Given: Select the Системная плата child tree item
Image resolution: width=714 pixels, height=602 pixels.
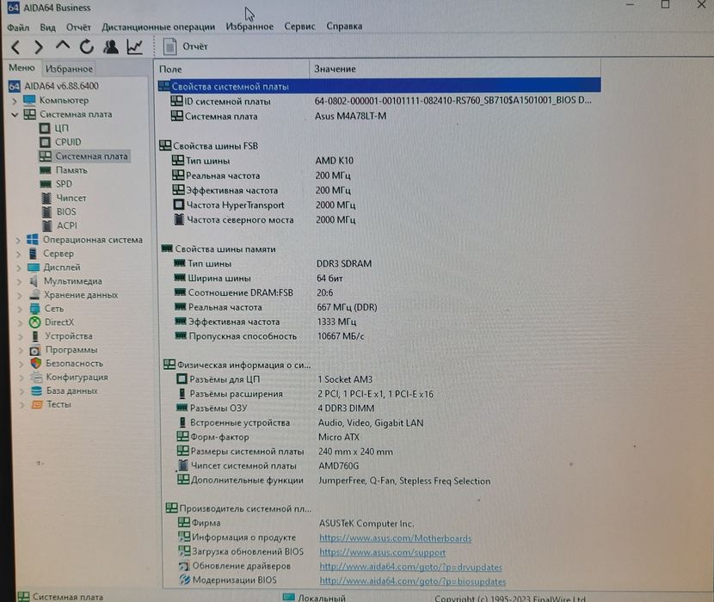Looking at the screenshot, I should coord(84,157).
